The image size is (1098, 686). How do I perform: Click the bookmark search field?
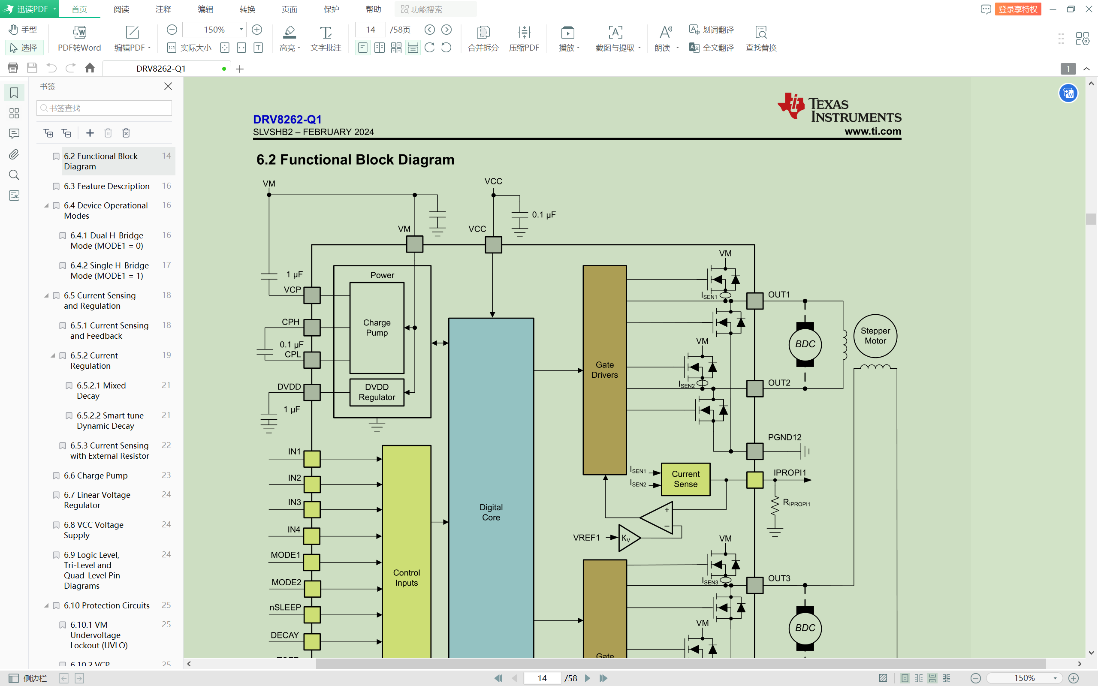point(104,108)
